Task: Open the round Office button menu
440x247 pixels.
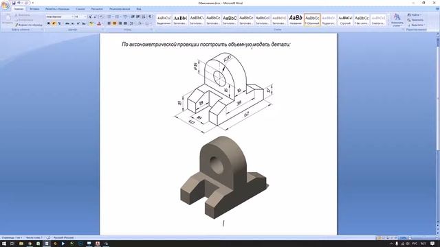Action: pos(5,5)
